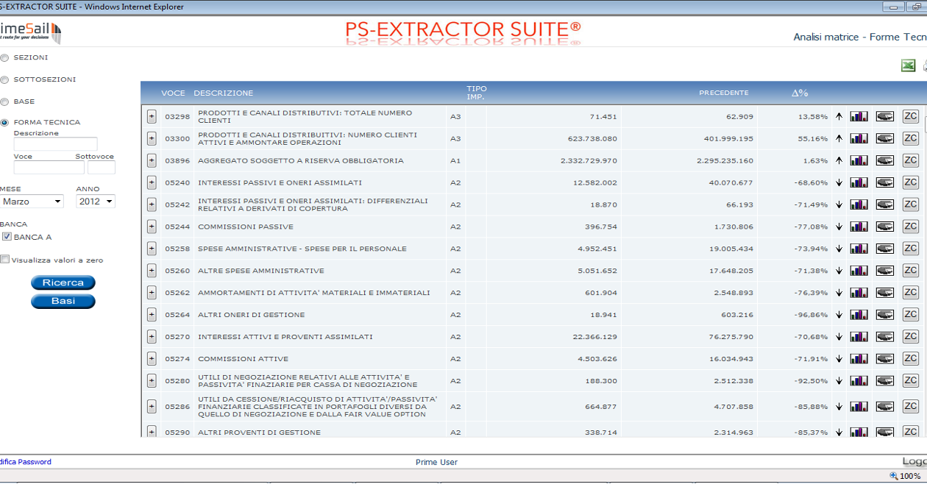
Task: Click ZC button for voce 05258
Action: coord(911,249)
